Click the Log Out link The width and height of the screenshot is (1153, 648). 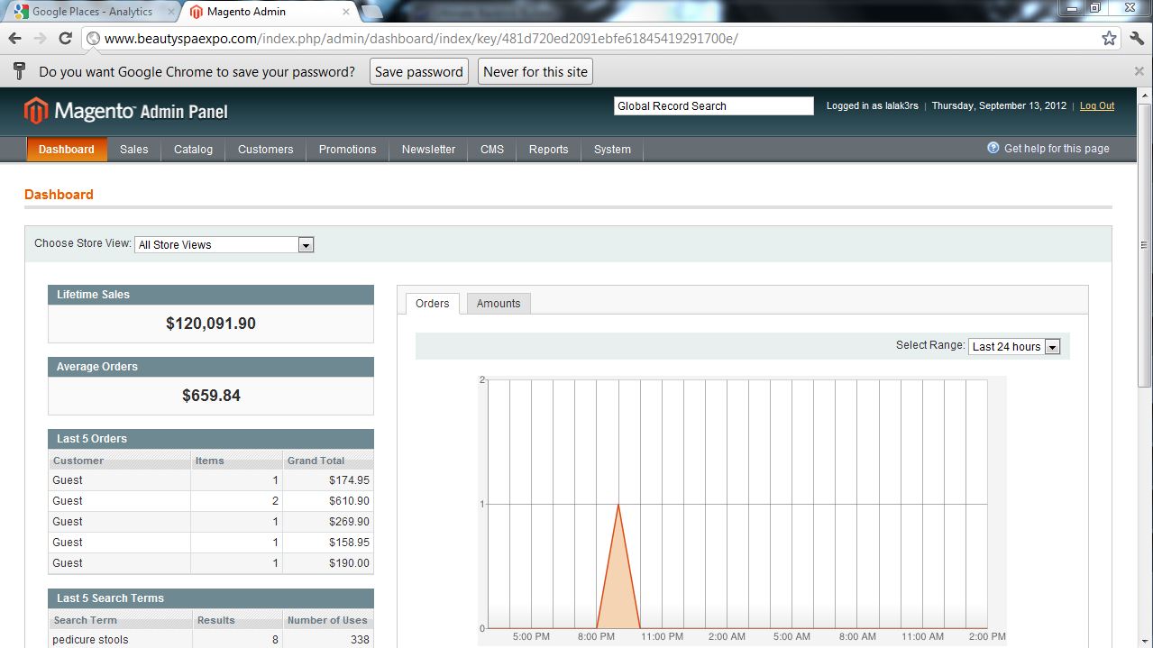click(x=1097, y=105)
